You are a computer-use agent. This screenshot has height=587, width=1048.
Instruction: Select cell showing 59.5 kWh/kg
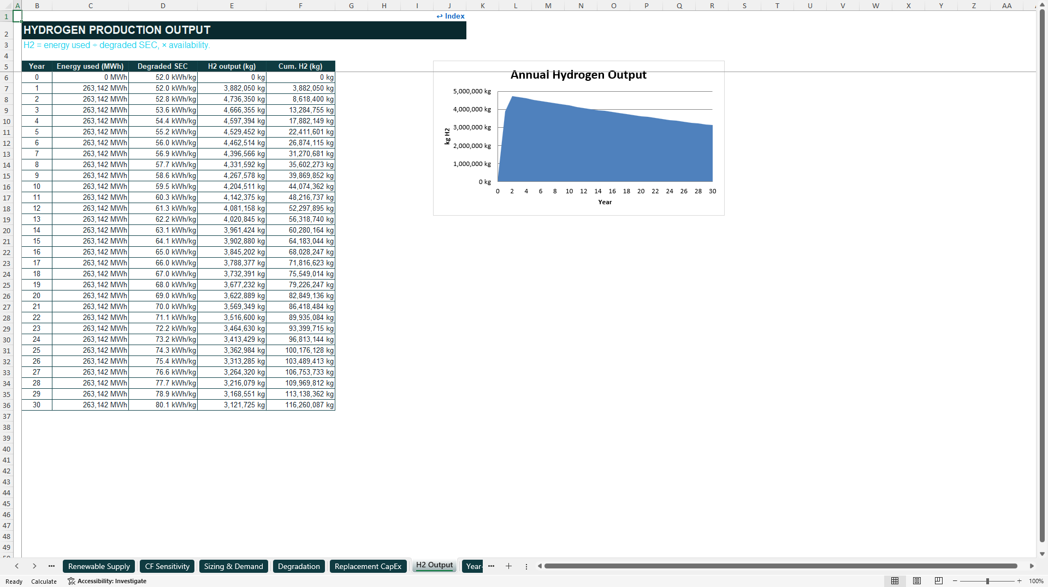tap(163, 186)
